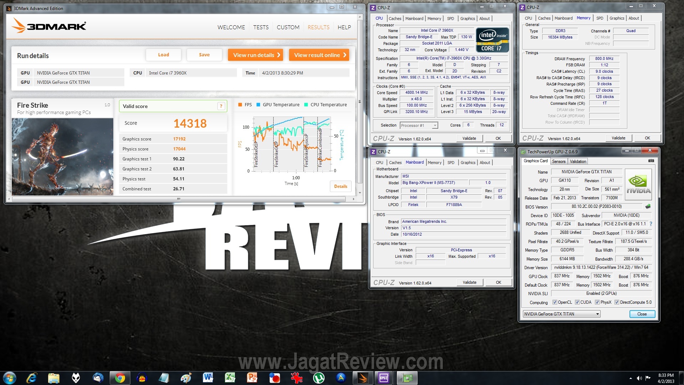Open Microsoft Excel from the taskbar
Viewport: 684px width, 385px height.
[x=230, y=378]
